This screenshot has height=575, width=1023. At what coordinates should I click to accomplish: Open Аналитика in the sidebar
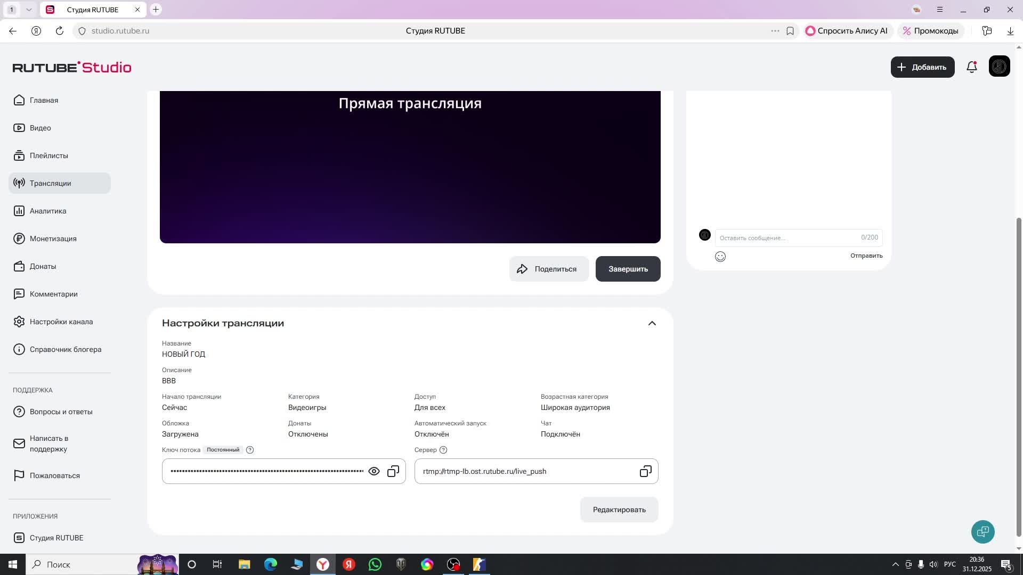tap(48, 211)
